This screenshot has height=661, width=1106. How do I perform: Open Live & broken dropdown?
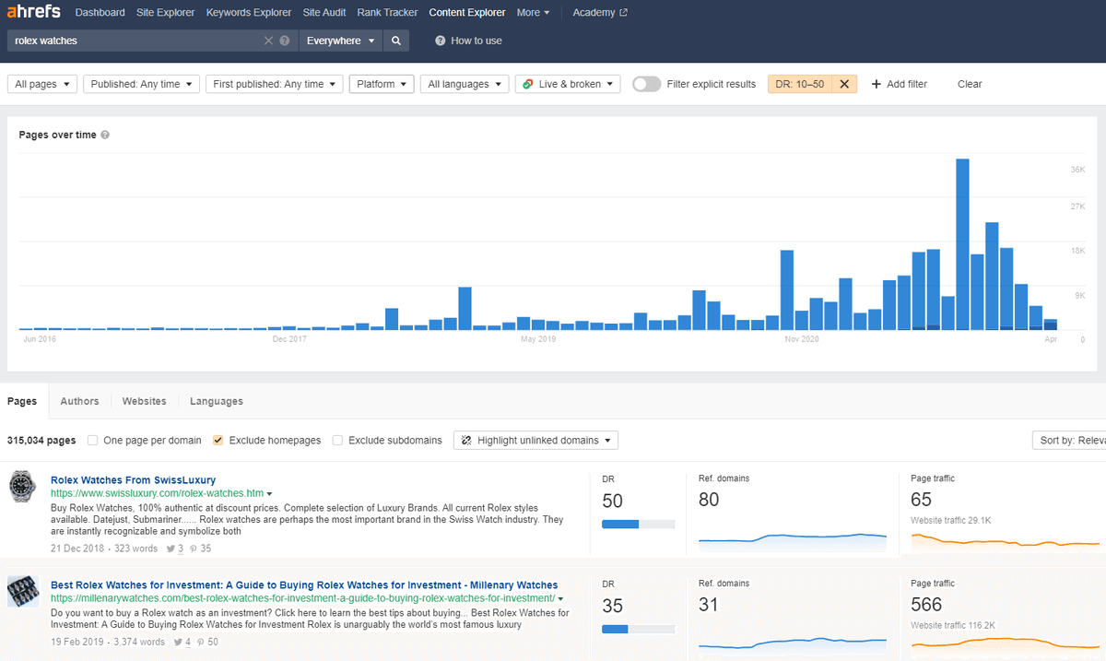click(x=568, y=84)
